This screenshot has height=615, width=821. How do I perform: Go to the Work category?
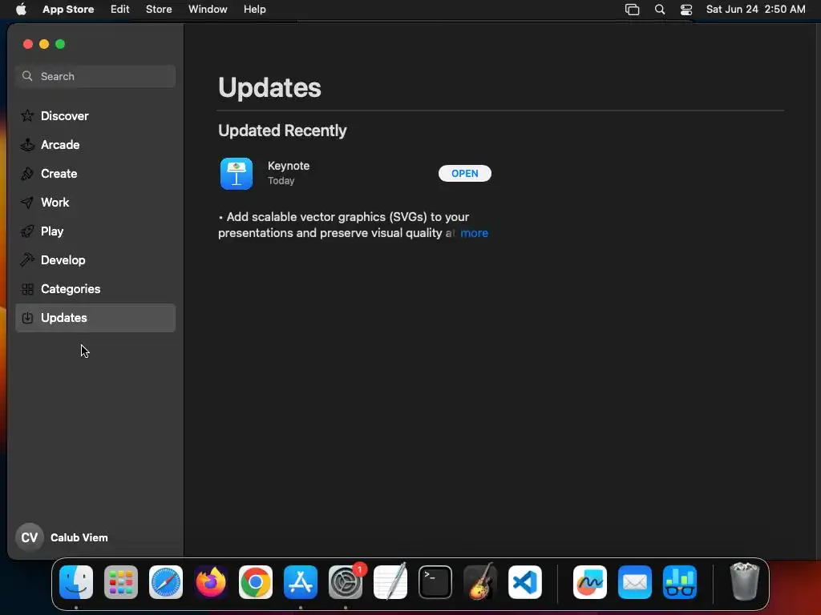pyautogui.click(x=95, y=203)
